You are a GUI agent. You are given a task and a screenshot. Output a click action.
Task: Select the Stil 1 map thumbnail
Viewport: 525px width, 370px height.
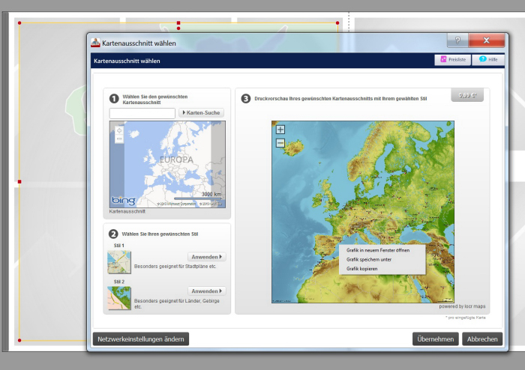click(x=118, y=262)
